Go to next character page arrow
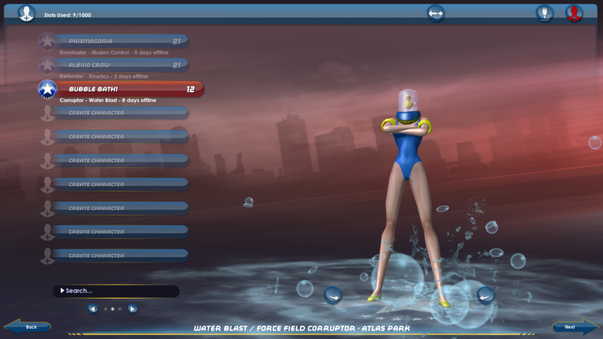This screenshot has width=603, height=339. (133, 309)
